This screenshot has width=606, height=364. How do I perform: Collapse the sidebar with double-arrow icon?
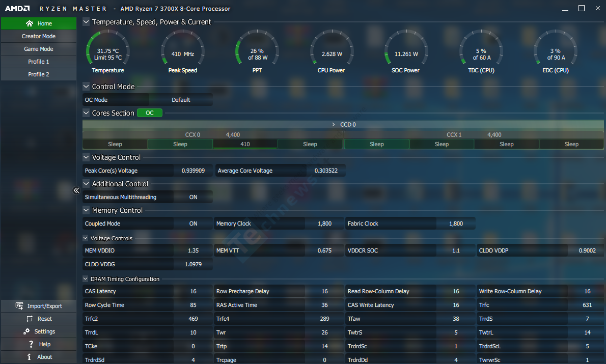(76, 190)
